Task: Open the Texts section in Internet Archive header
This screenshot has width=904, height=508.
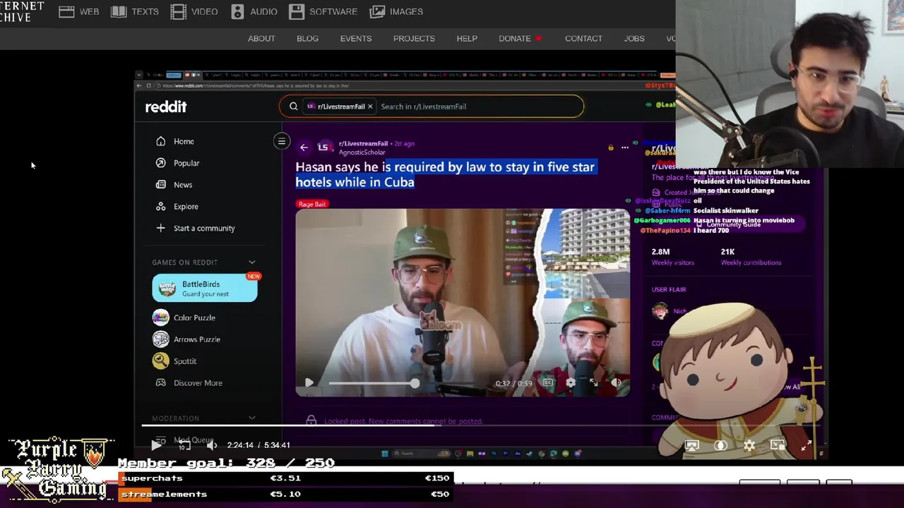Action: pyautogui.click(x=135, y=11)
